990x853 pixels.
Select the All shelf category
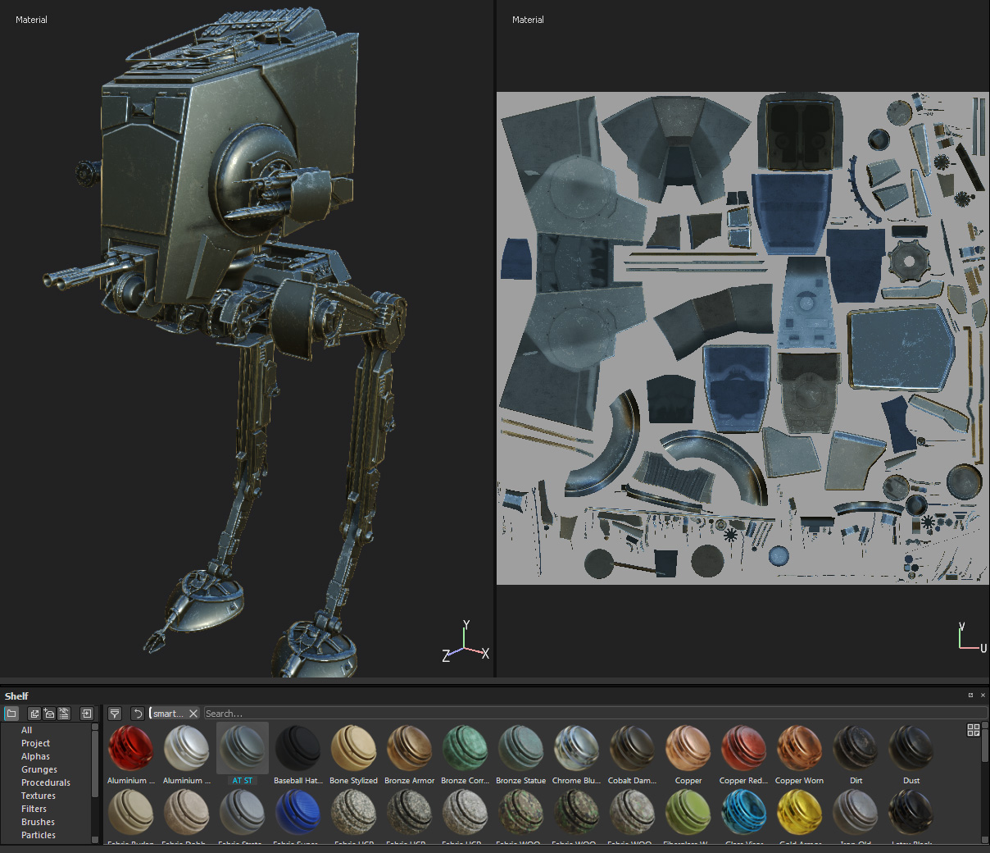click(27, 730)
